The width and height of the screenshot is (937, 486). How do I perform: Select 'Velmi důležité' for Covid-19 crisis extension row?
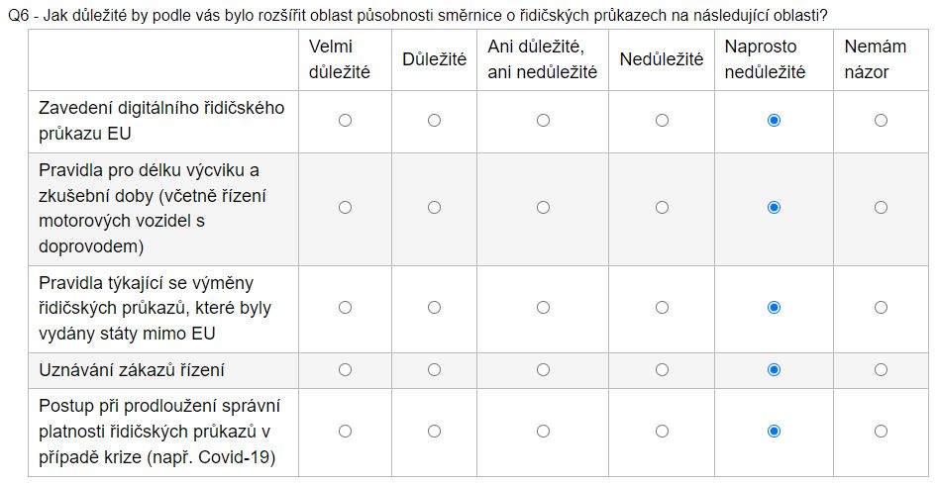click(x=345, y=432)
